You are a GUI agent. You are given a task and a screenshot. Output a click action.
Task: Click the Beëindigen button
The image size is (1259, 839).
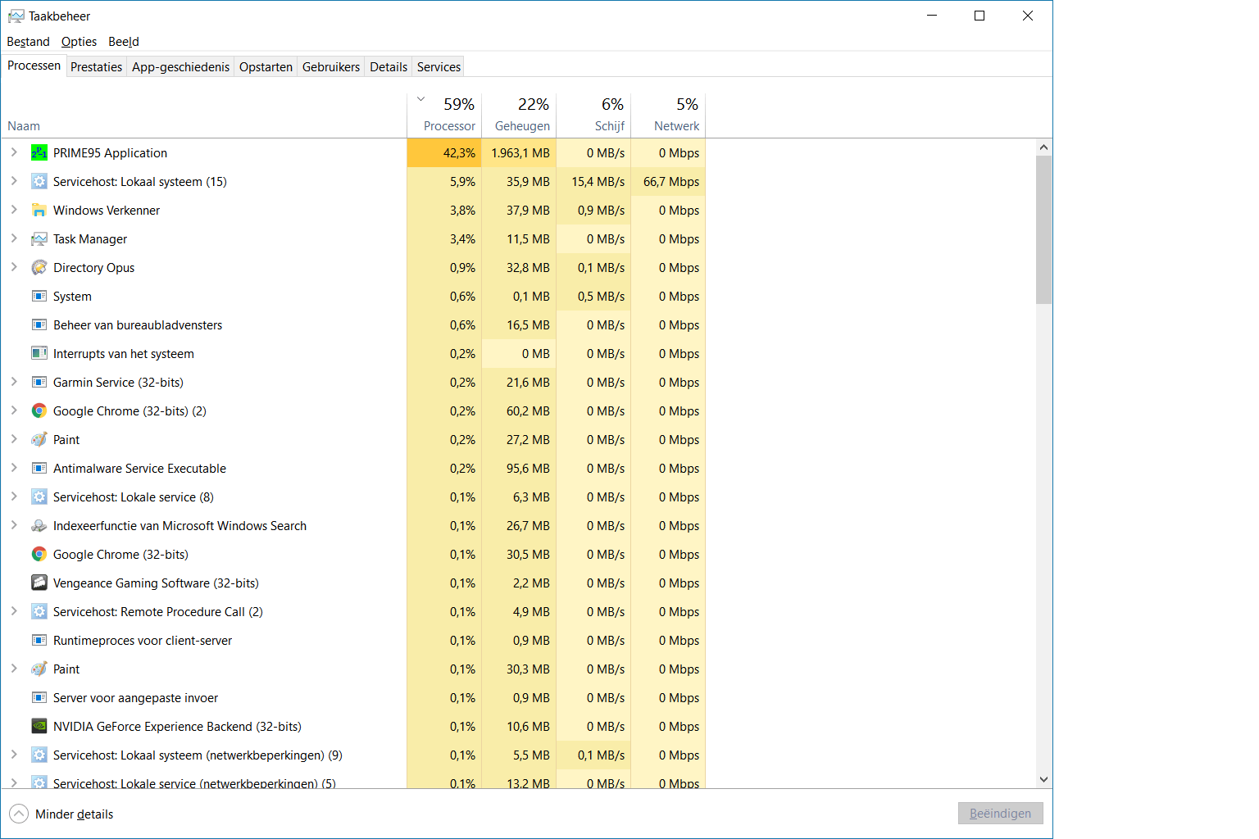click(1000, 814)
